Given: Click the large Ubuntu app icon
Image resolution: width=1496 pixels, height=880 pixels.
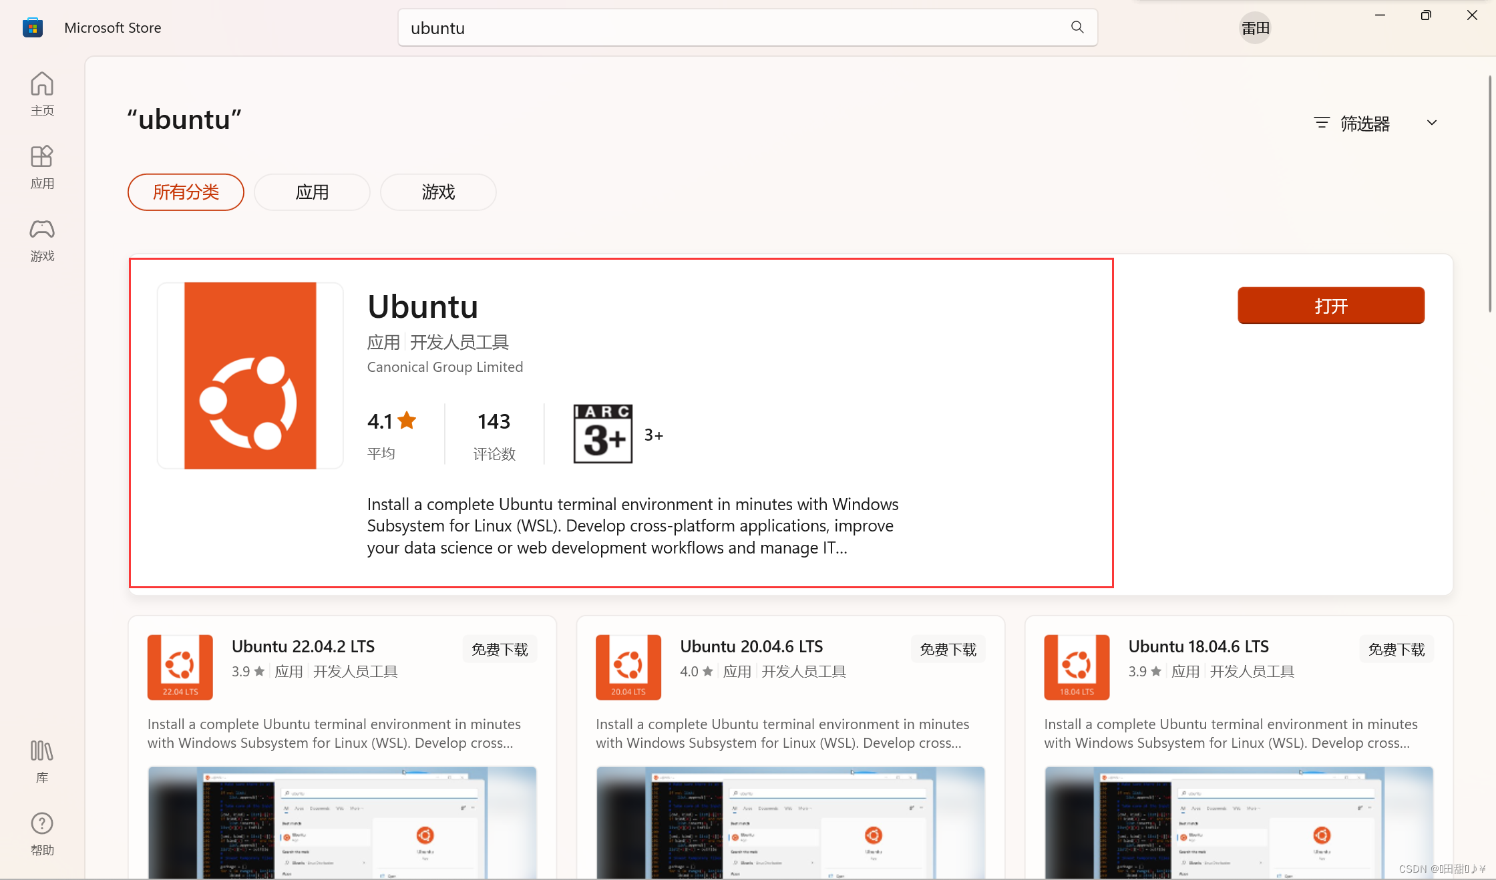Looking at the screenshot, I should pos(250,375).
